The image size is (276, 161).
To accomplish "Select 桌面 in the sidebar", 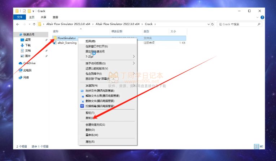I will pos(28,40).
